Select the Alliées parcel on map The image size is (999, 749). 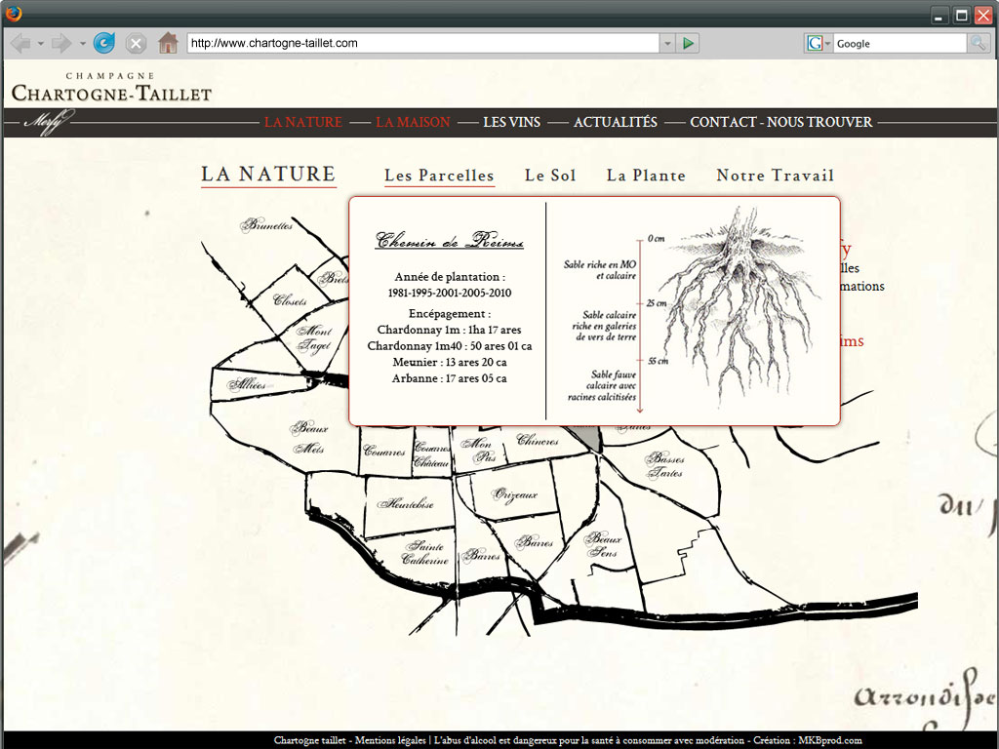coord(247,384)
